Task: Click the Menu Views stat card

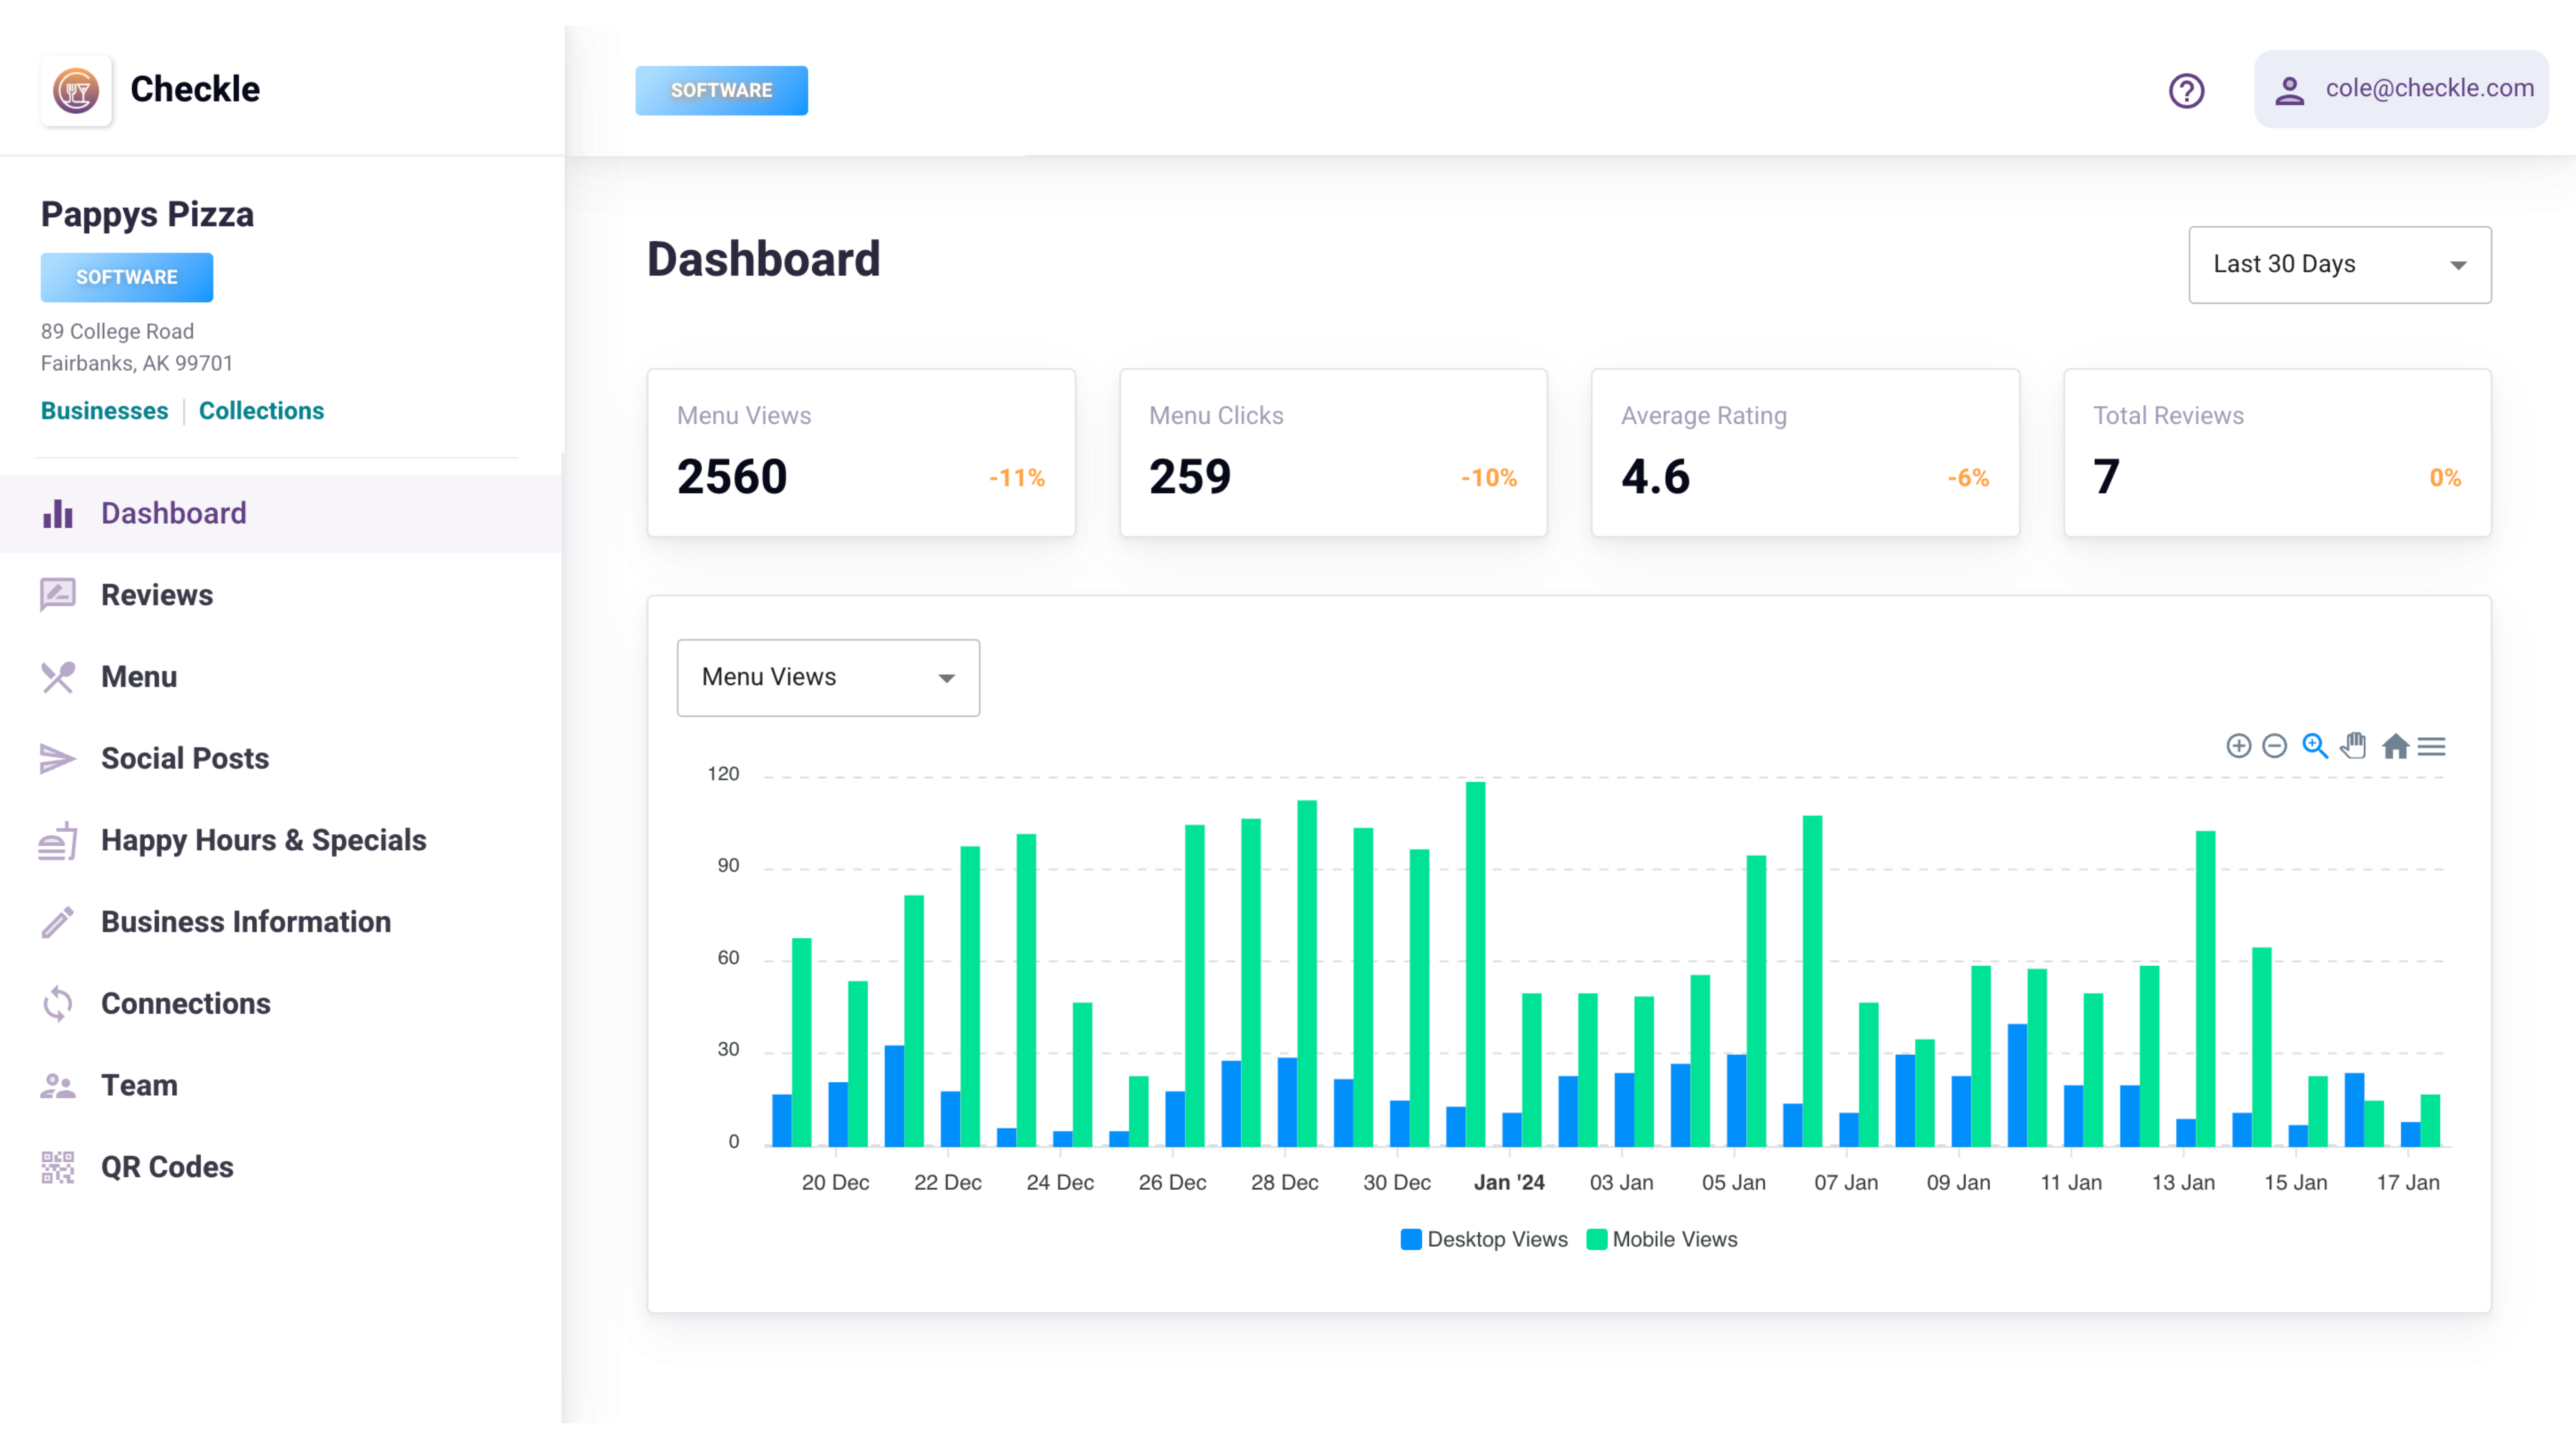Action: pos(861,453)
